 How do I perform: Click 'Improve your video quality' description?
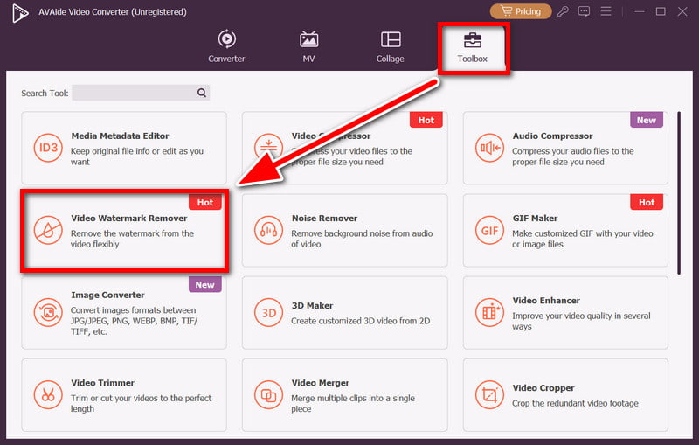581,321
